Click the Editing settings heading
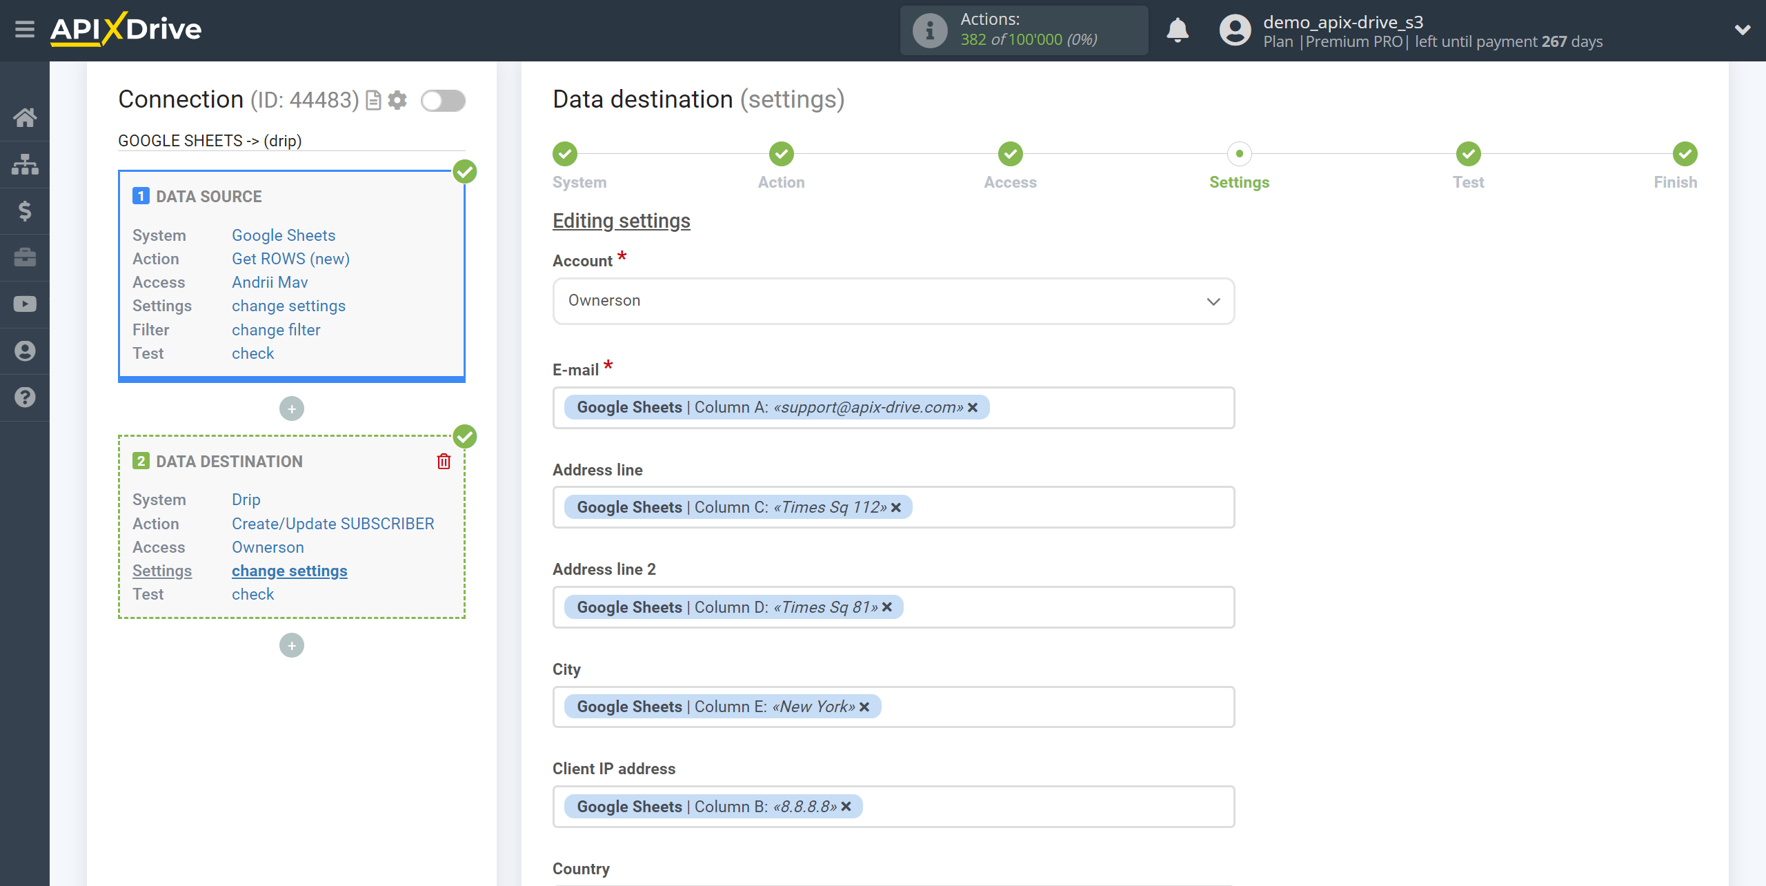Viewport: 1766px width, 886px height. 622,221
